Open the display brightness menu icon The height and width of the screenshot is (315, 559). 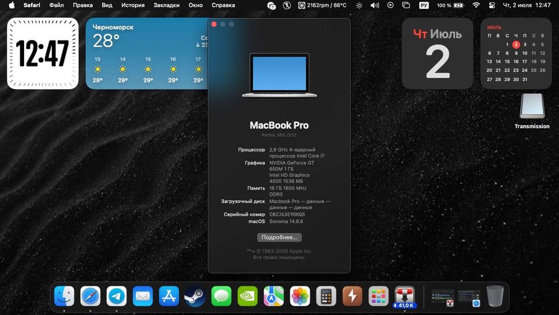pyautogui.click(x=359, y=6)
